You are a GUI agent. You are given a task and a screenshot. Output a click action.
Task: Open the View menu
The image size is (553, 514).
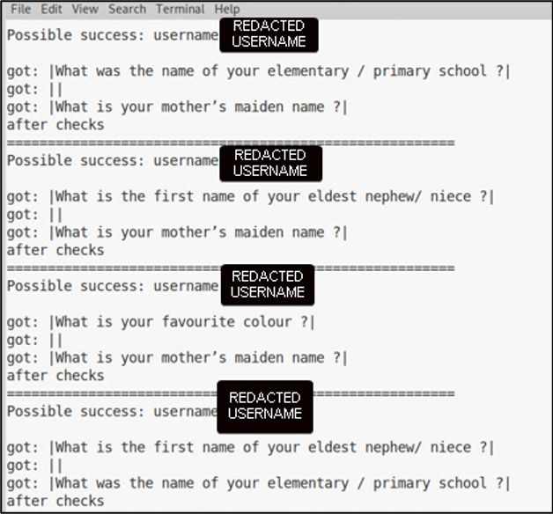pyautogui.click(x=85, y=9)
